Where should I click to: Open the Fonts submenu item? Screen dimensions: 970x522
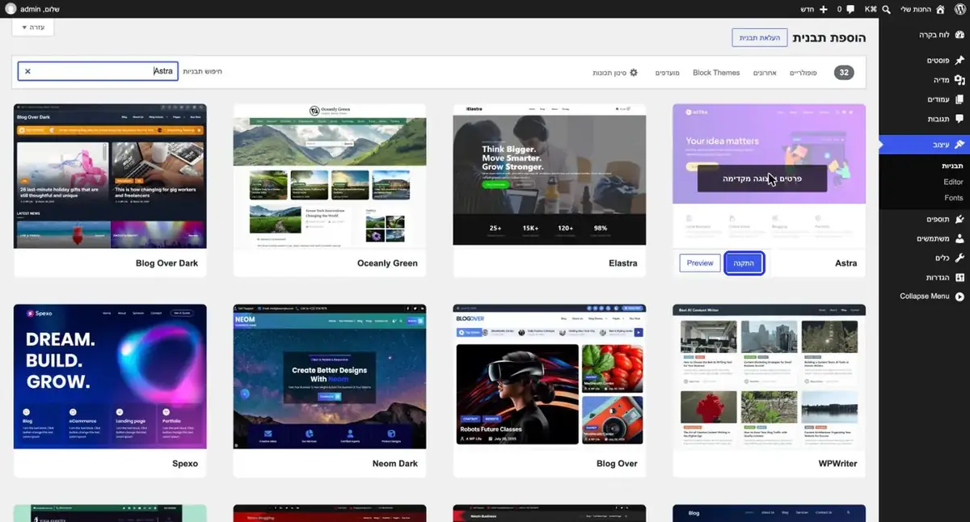[x=954, y=198]
